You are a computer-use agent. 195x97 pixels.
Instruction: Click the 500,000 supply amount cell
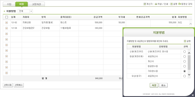(91, 23)
